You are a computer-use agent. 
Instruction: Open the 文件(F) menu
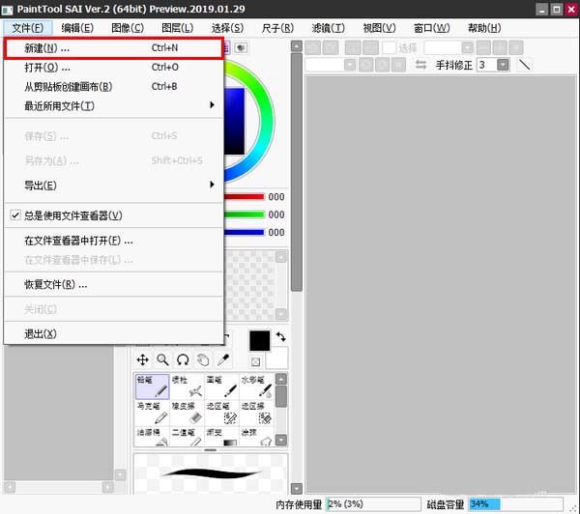[28, 28]
